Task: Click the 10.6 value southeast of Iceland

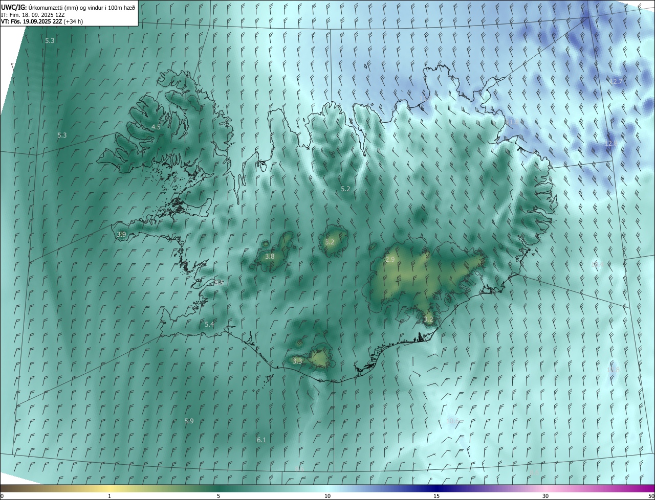Action: (x=452, y=421)
